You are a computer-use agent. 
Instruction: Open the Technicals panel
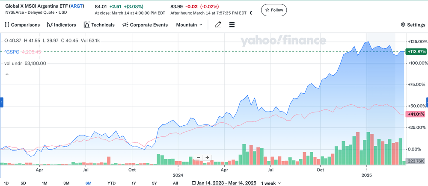click(99, 25)
